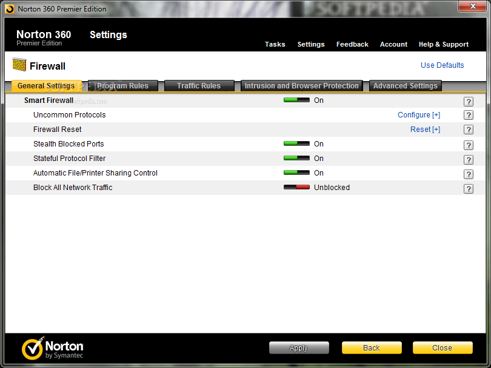Select Block All Network Traffic label

[73, 187]
